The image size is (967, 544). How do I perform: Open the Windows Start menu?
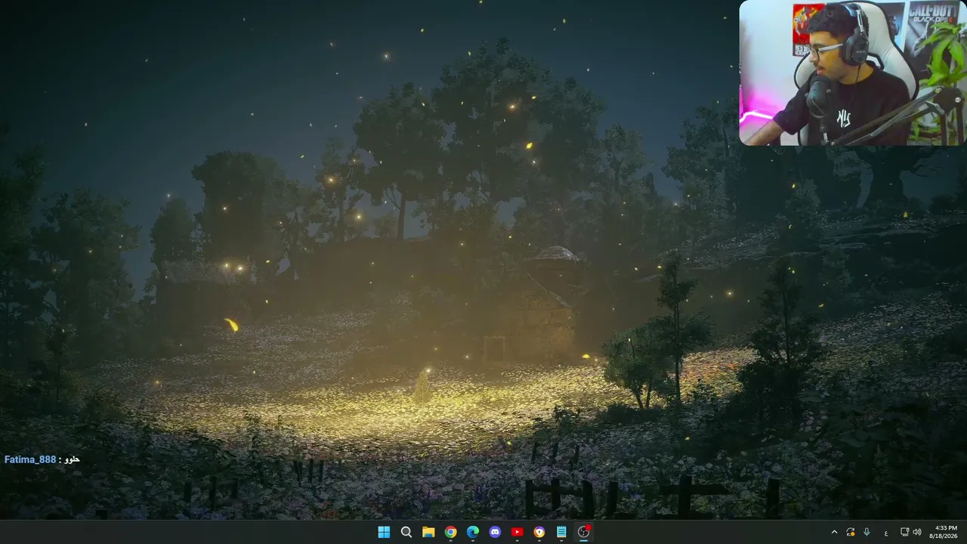click(384, 532)
